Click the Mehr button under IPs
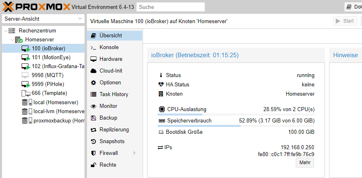 305,163
